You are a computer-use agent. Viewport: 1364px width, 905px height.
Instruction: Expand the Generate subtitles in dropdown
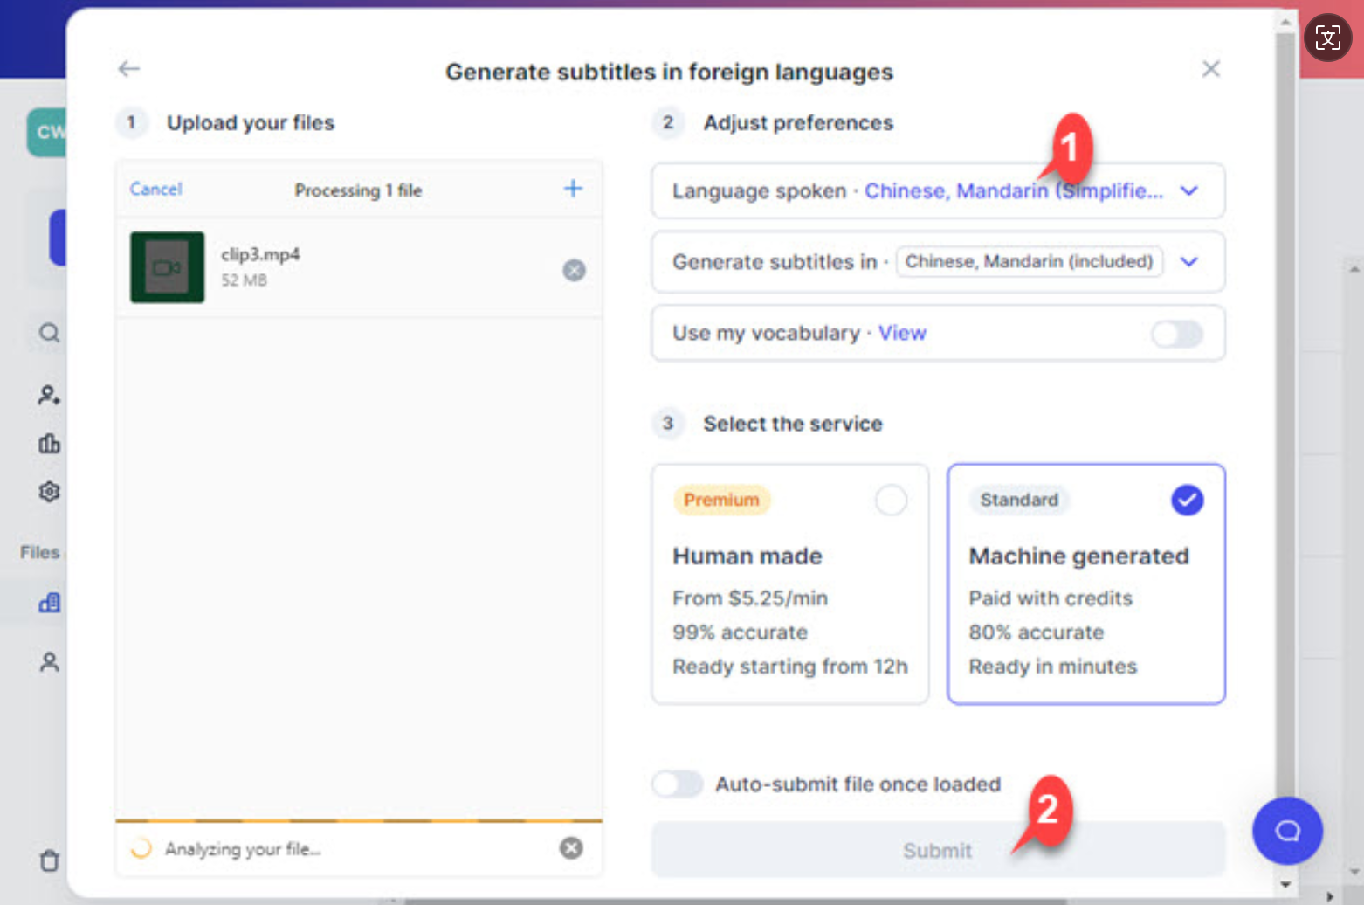[1189, 261]
